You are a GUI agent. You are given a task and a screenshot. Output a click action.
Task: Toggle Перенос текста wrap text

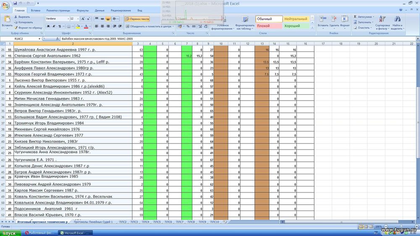coord(137,19)
